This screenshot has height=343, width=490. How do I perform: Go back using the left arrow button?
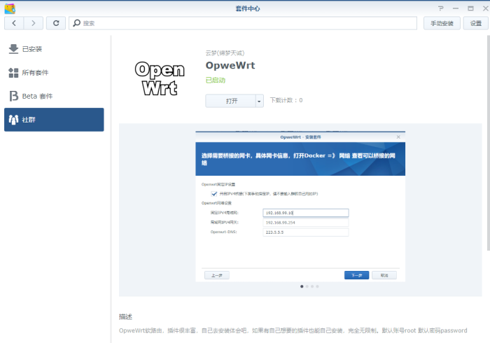(14, 23)
